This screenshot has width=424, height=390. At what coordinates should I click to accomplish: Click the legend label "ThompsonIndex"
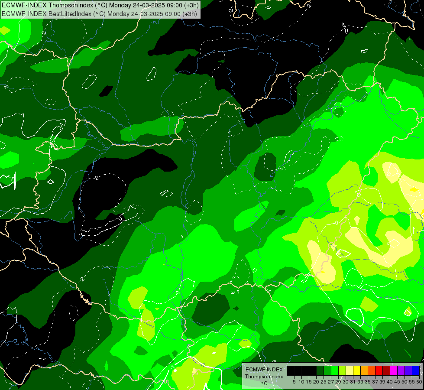pos(264,377)
